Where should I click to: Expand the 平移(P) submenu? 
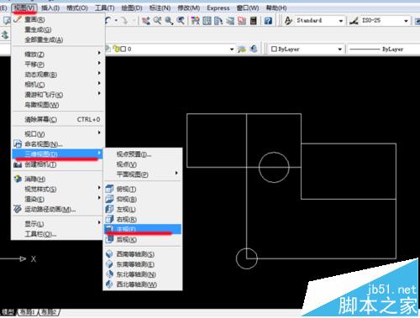[x=58, y=64]
